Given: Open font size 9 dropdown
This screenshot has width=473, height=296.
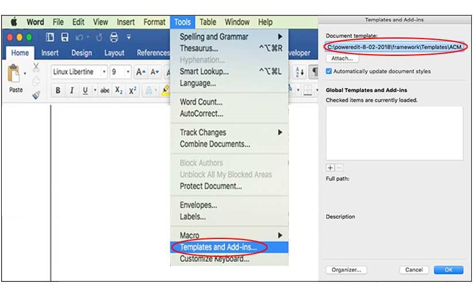Looking at the screenshot, I should [128, 72].
